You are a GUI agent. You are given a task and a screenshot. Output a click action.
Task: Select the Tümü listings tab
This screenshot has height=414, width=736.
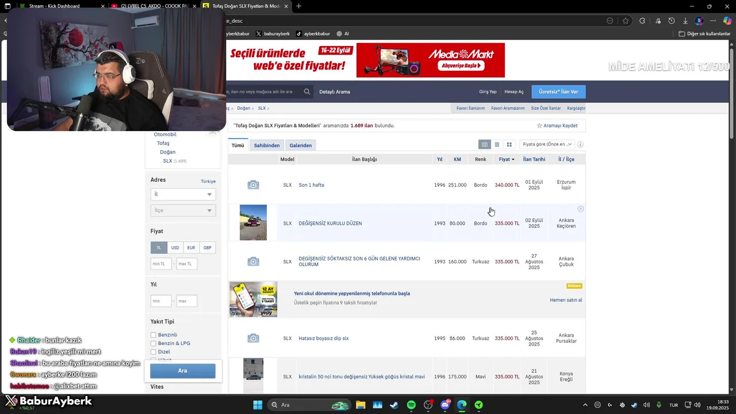[237, 145]
